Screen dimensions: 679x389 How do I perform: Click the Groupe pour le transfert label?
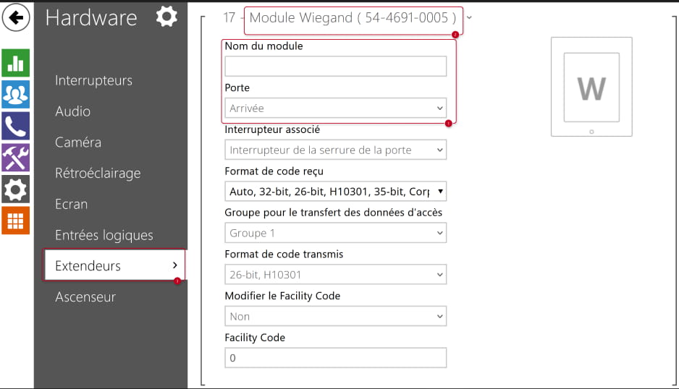click(x=333, y=213)
